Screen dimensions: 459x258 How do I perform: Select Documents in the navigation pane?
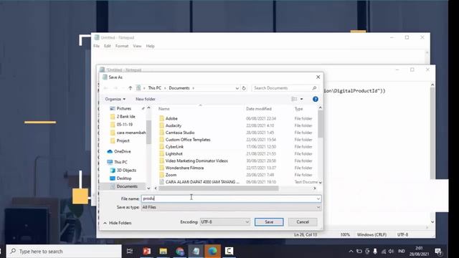pyautogui.click(x=127, y=186)
